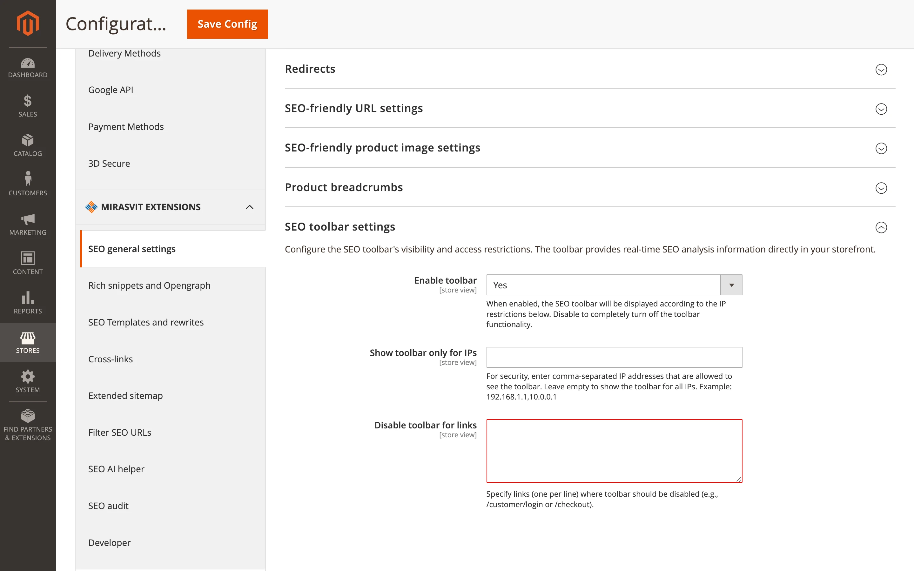This screenshot has height=571, width=914.
Task: Collapse the SEO toolbar settings section
Action: 881,227
